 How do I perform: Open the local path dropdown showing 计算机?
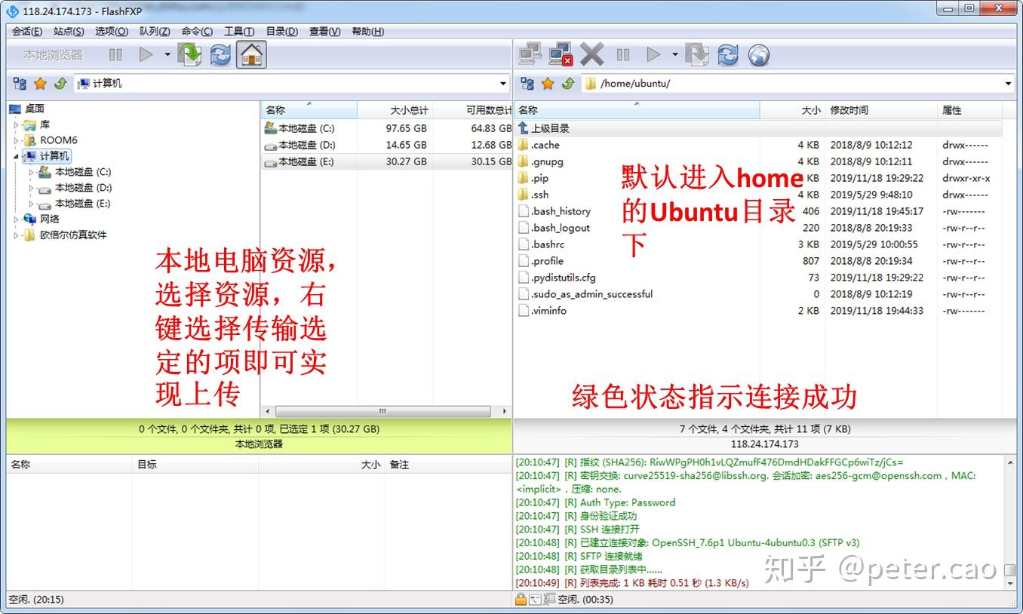[503, 83]
